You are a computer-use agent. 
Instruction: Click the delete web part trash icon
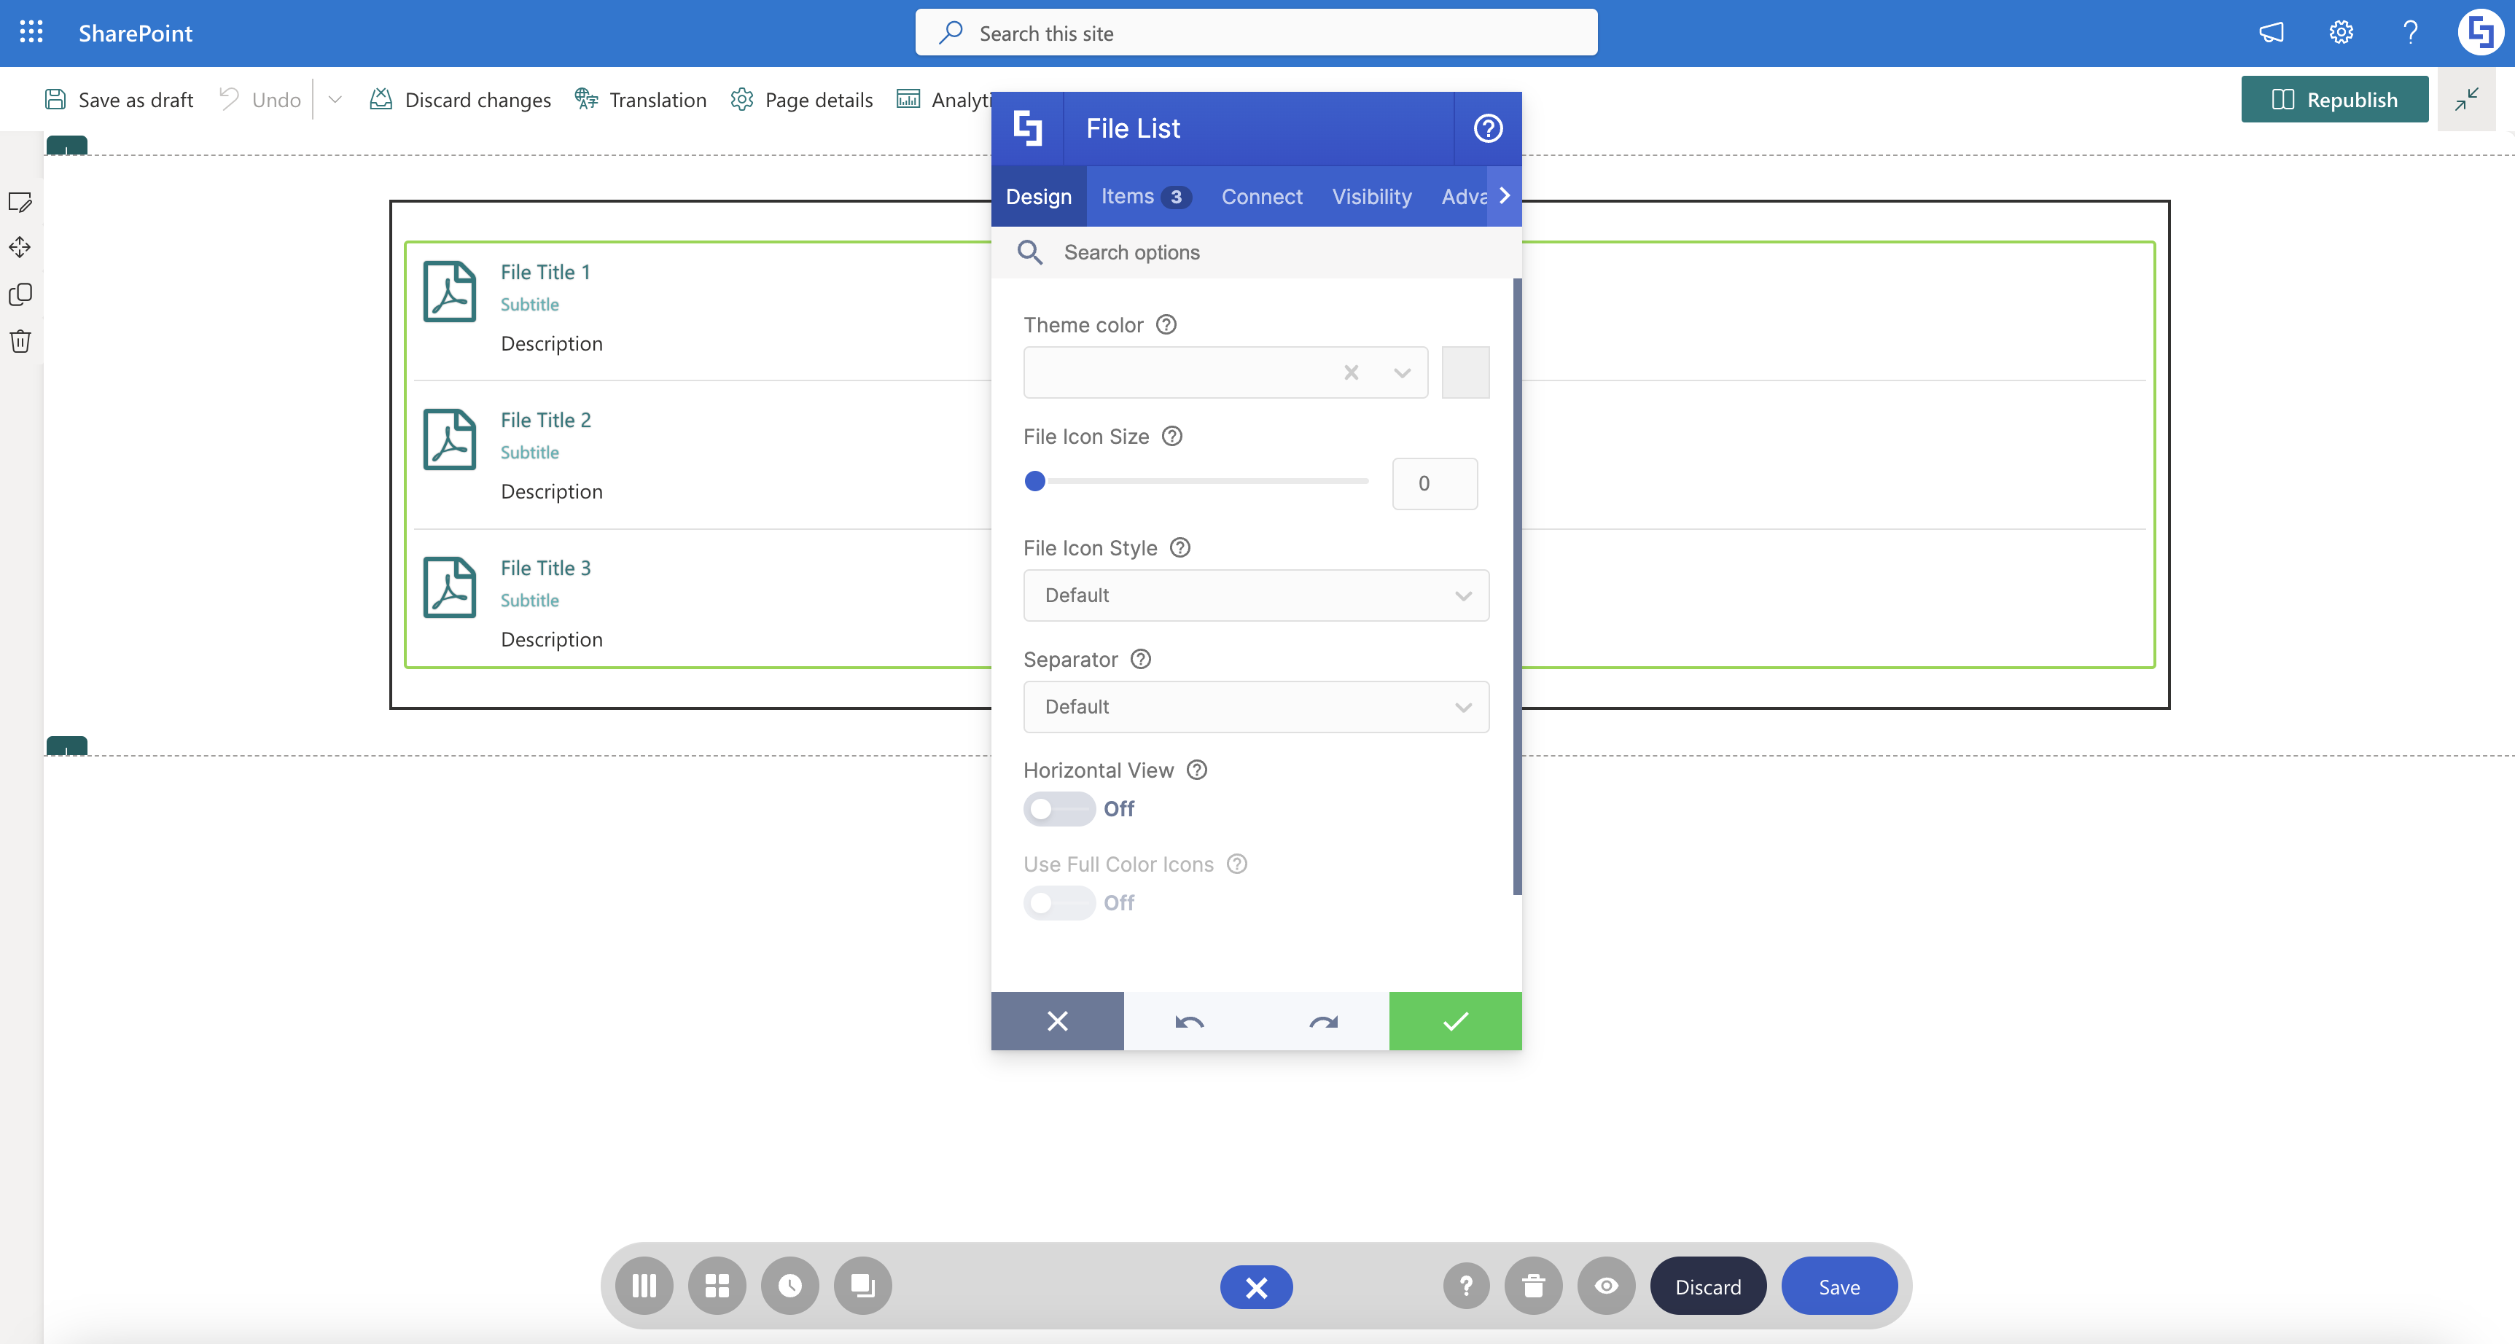pyautogui.click(x=20, y=342)
